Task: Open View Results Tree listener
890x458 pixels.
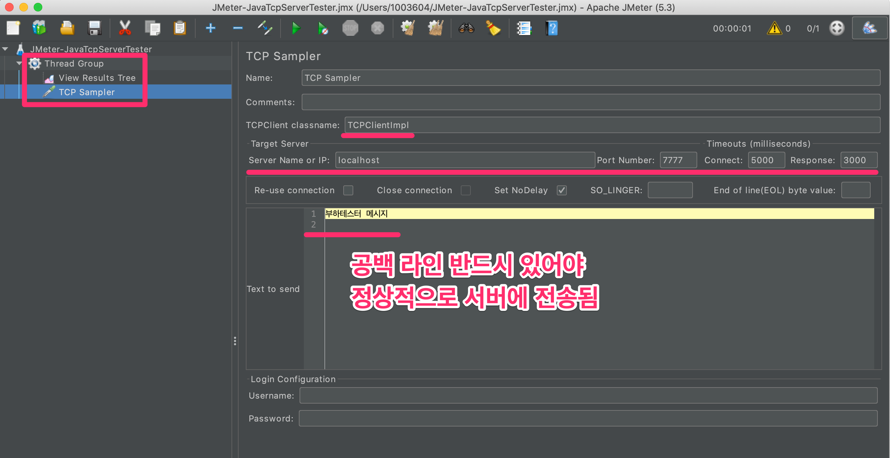Action: tap(97, 78)
